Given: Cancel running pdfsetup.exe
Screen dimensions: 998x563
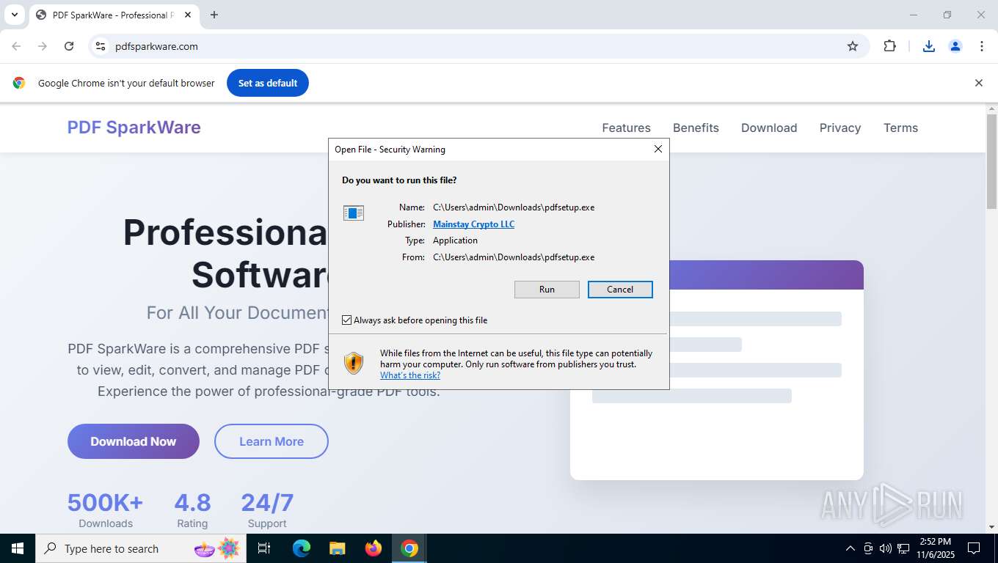Looking at the screenshot, I should coord(620,290).
